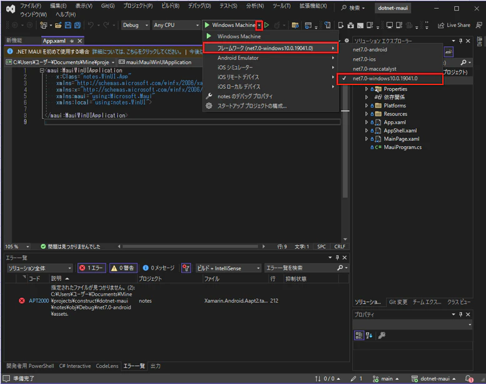Toggle the 0 メッセージ messages filter
486x384 pixels.
tap(159, 268)
